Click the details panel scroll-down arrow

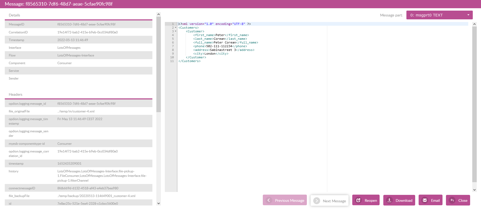point(158,203)
